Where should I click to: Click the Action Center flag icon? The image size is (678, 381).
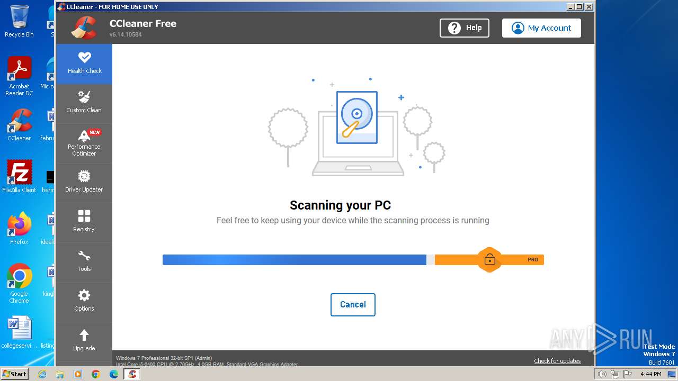(x=628, y=374)
